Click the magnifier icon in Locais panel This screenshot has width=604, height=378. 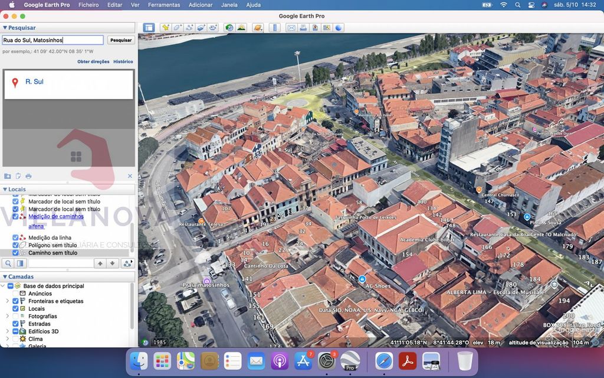[x=8, y=263]
